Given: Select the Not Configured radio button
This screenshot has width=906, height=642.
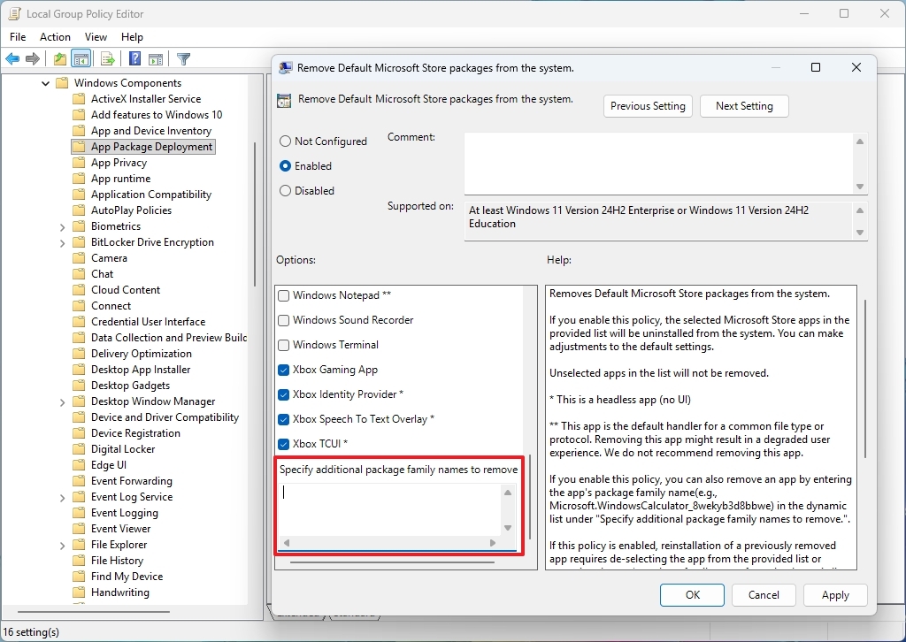Looking at the screenshot, I should click(285, 141).
